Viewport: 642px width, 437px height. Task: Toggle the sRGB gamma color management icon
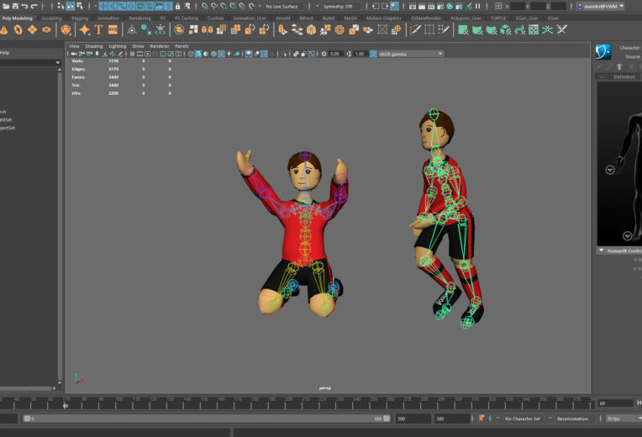371,54
